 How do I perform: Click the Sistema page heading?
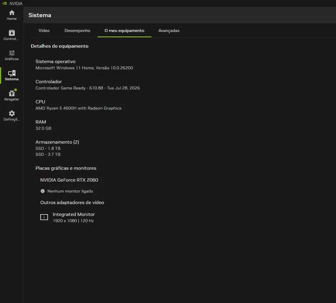click(x=39, y=15)
